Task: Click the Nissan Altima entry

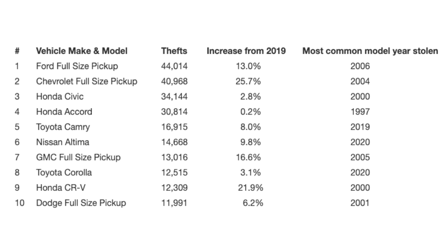Action: coord(63,142)
